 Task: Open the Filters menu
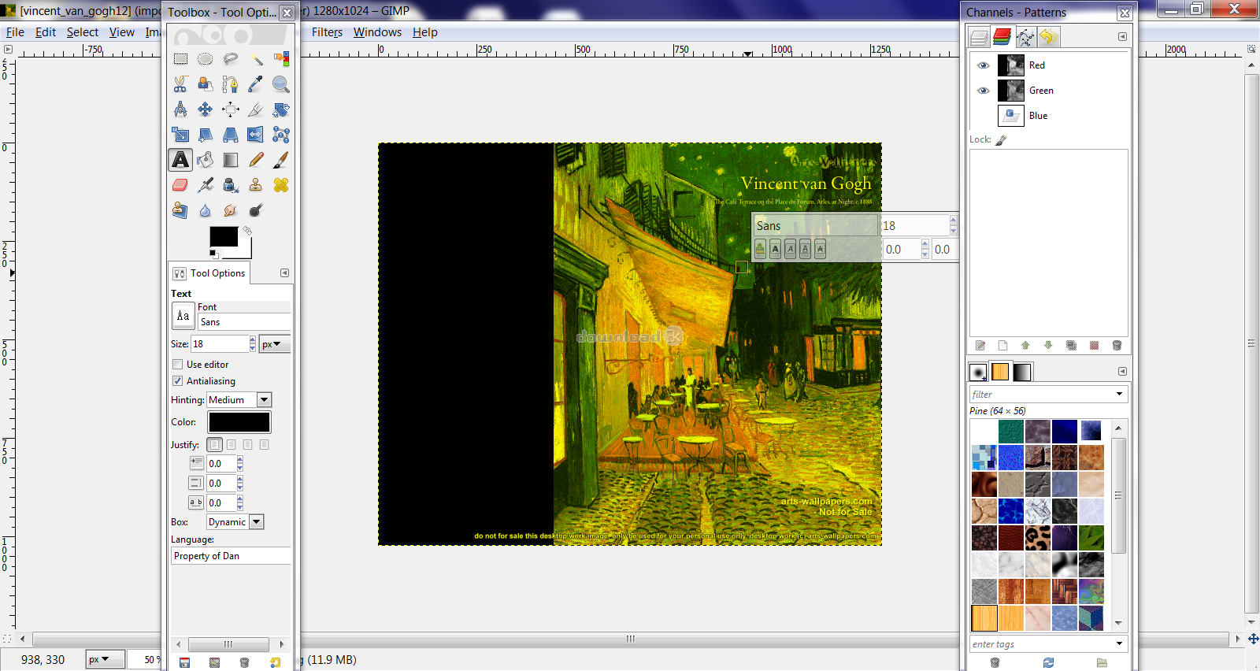coord(327,32)
